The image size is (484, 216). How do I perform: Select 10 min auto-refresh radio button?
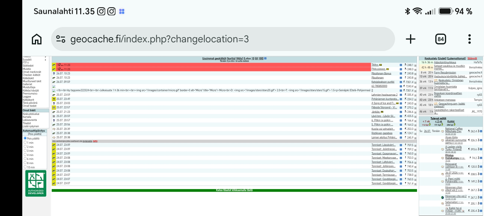point(25,167)
